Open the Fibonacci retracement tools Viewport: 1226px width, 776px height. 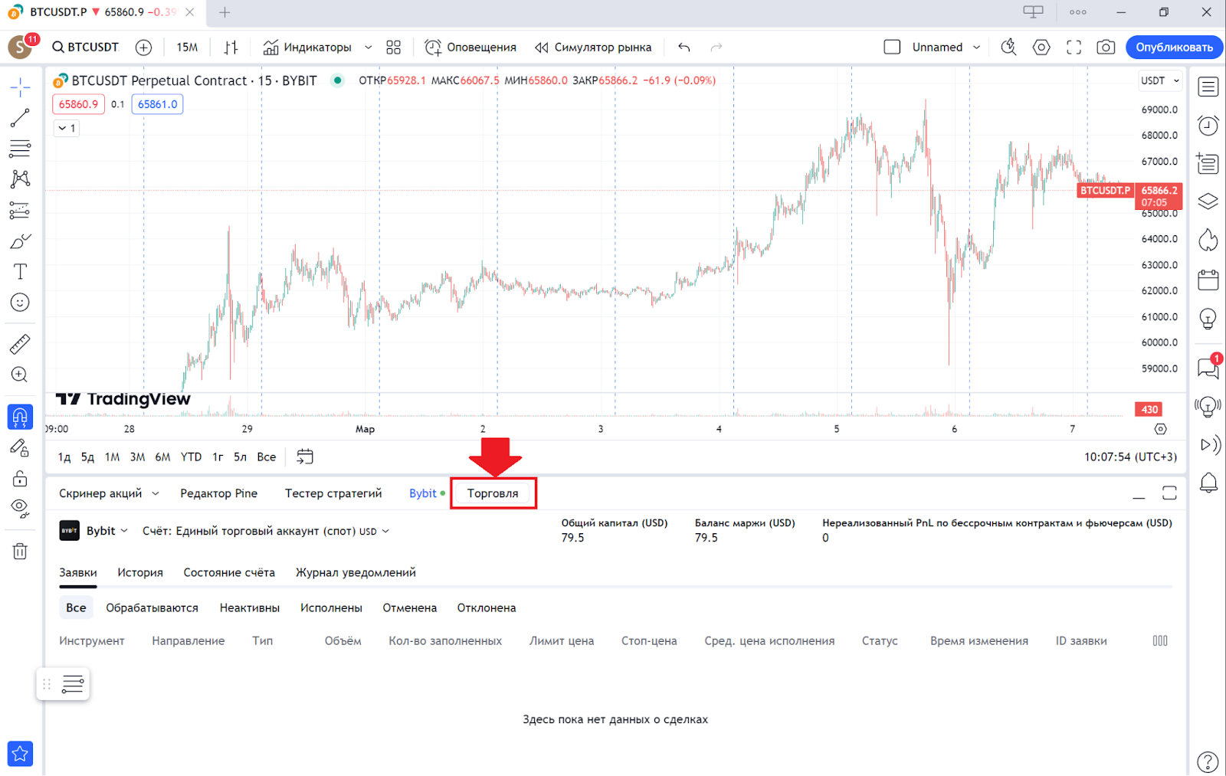(20, 148)
